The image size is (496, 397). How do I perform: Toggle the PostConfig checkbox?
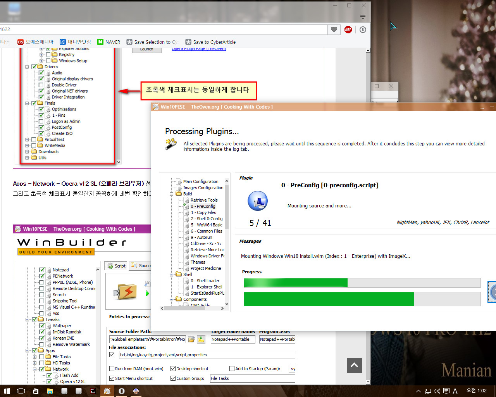[41, 127]
